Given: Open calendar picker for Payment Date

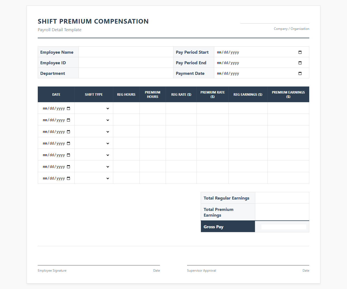Looking at the screenshot, I should click(x=300, y=73).
